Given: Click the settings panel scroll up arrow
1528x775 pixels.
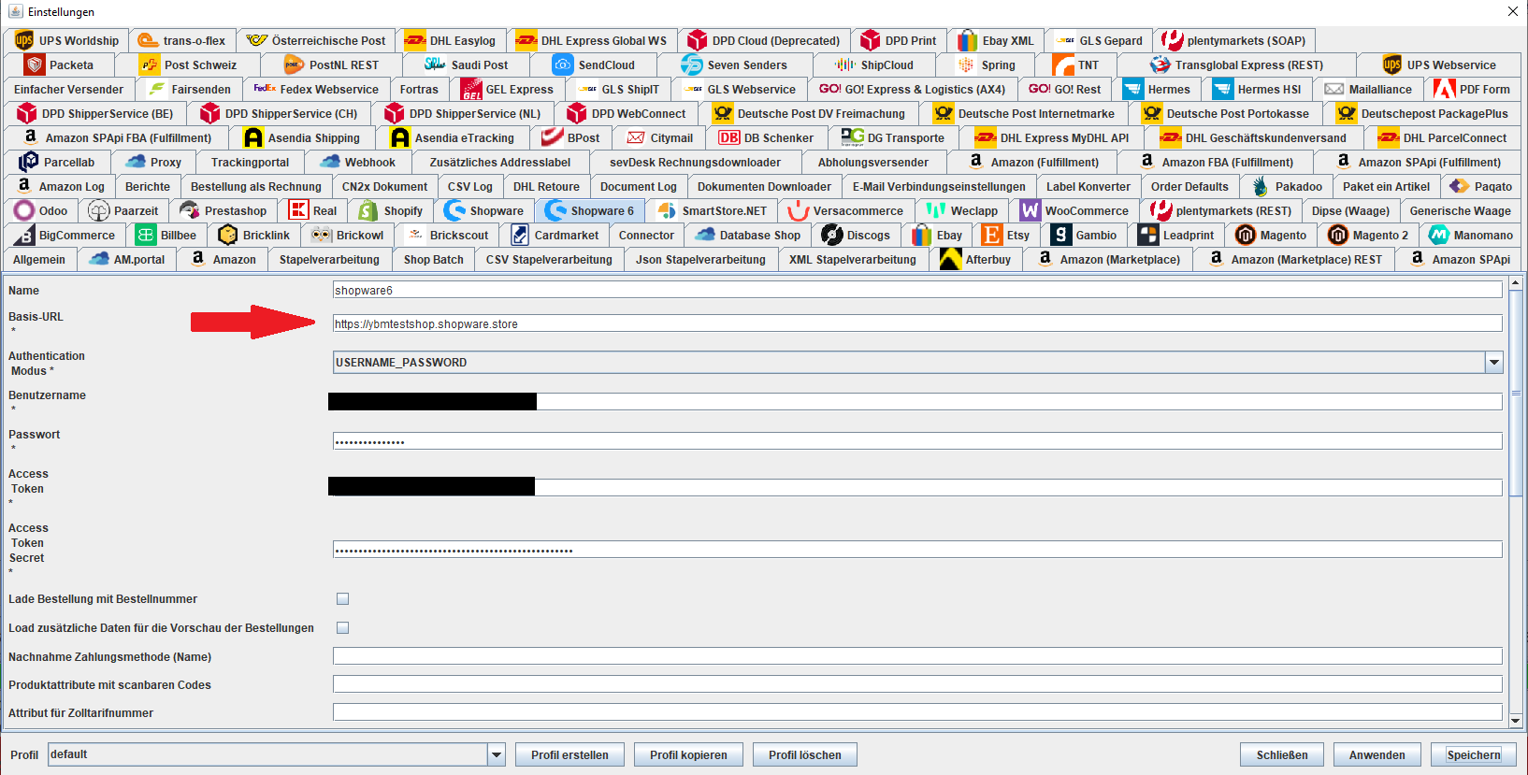Looking at the screenshot, I should coord(1516,282).
